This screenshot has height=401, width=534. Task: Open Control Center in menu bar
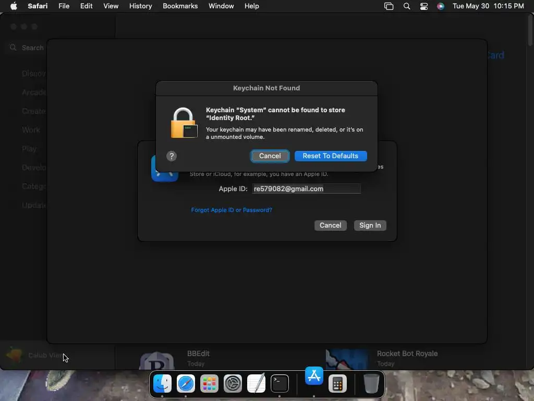(x=423, y=6)
